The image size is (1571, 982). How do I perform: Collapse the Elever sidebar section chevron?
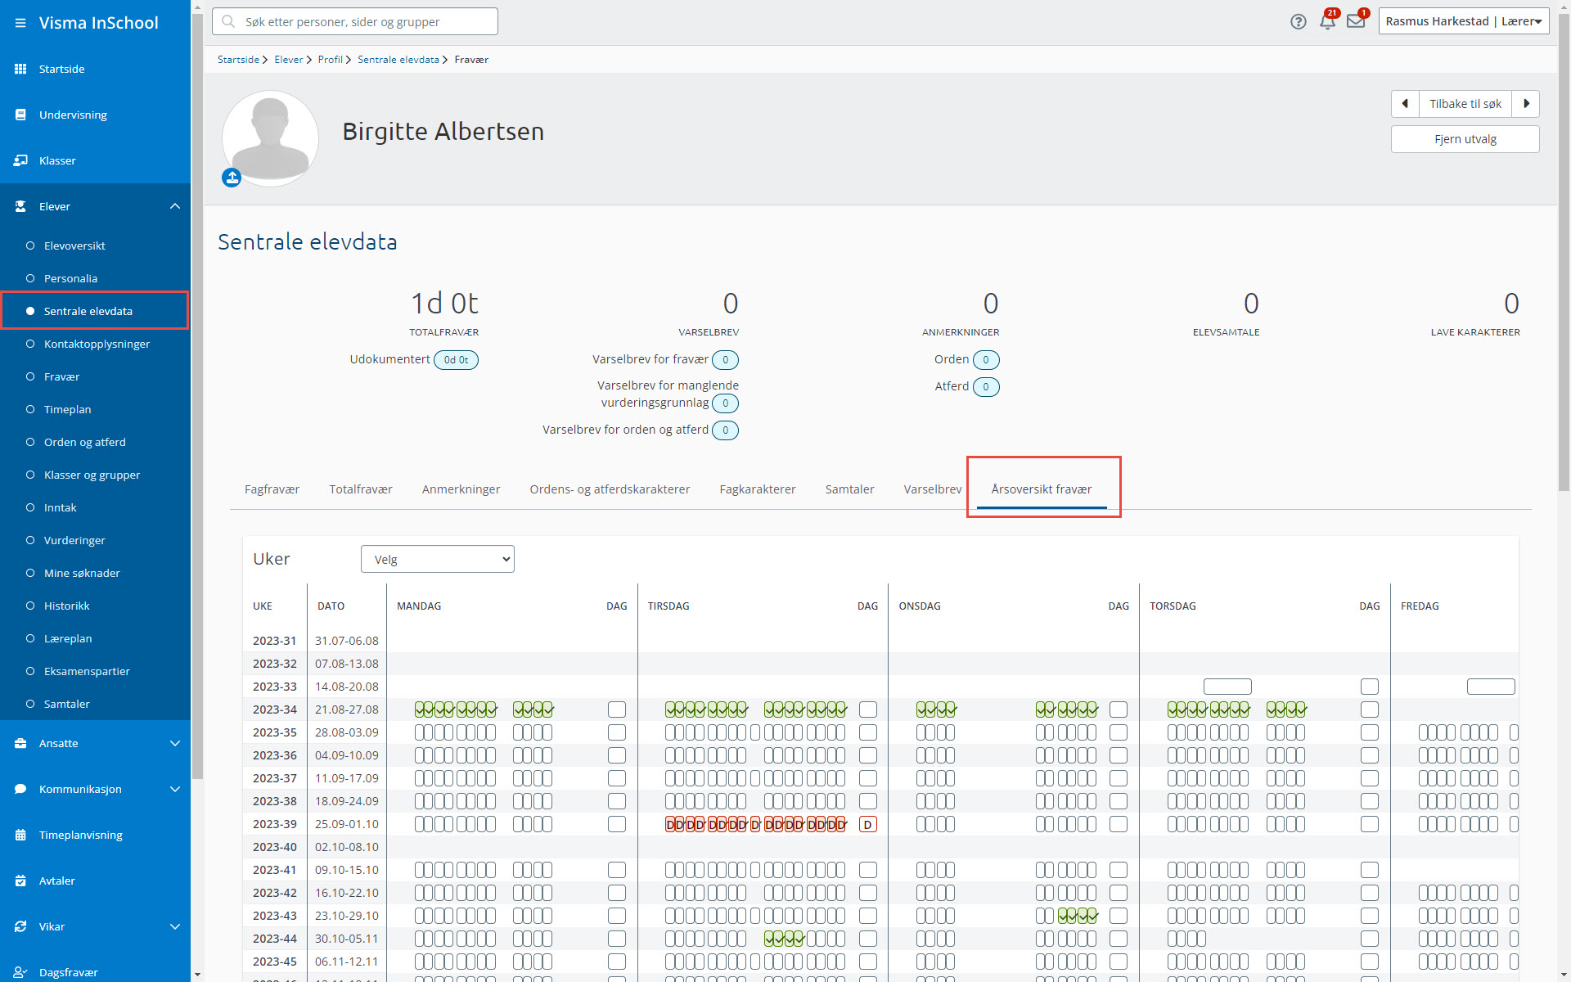click(174, 206)
